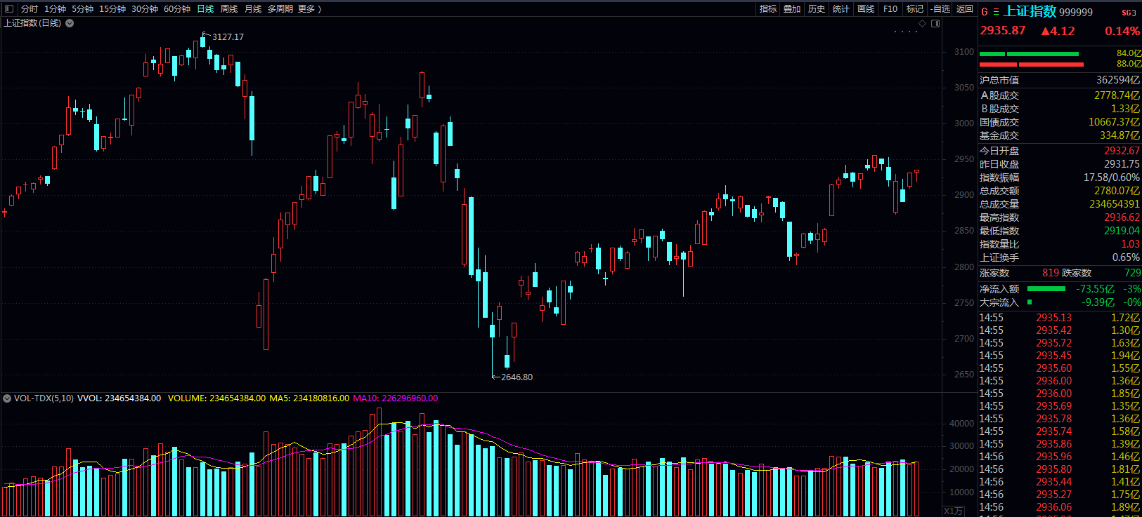Open the 更多 periods dropdown
This screenshot has height=517, width=1142.
[310, 9]
